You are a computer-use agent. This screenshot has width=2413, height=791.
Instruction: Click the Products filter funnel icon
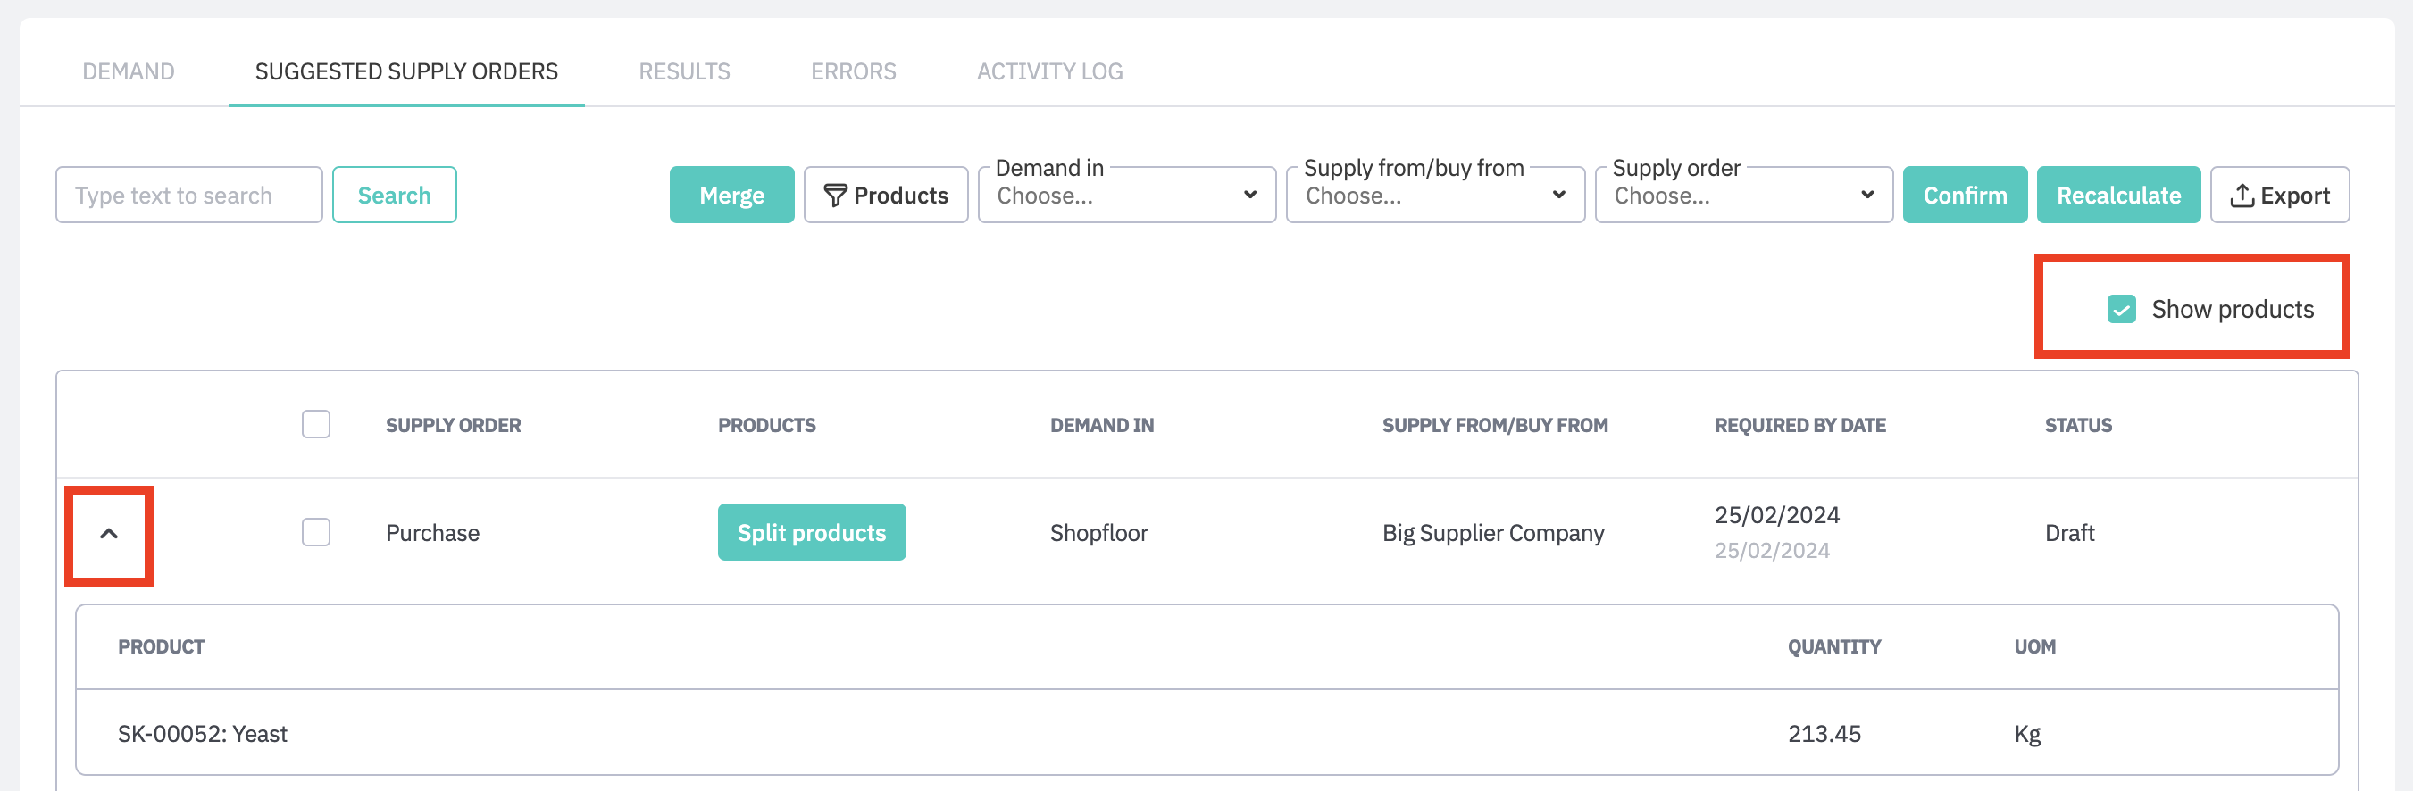tap(834, 196)
